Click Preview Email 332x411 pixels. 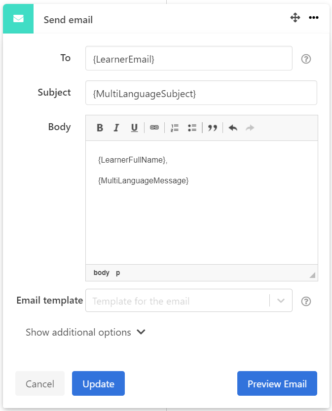coord(277,383)
